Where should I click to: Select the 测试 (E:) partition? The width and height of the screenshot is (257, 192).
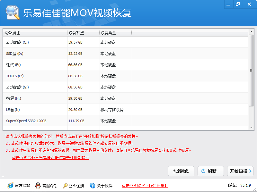click(126, 65)
